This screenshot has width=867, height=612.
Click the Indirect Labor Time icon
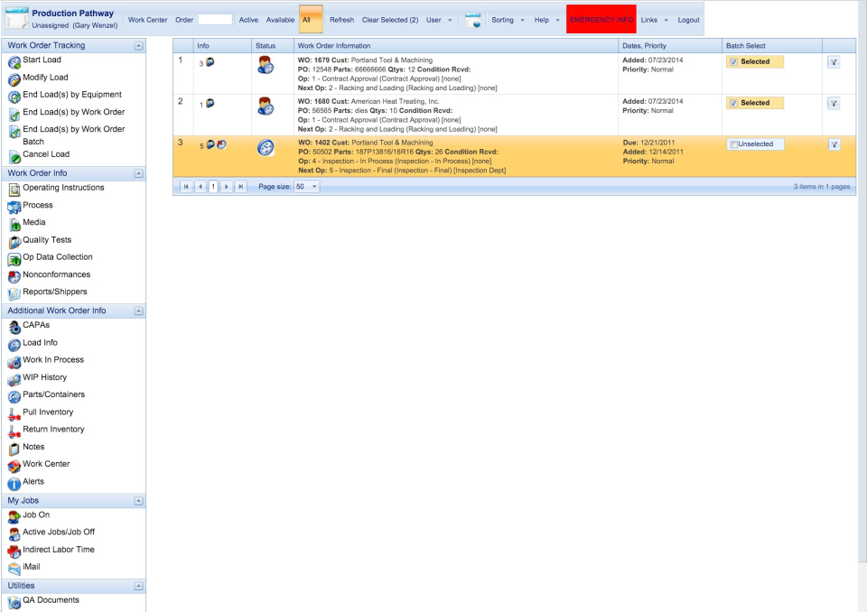tap(14, 552)
